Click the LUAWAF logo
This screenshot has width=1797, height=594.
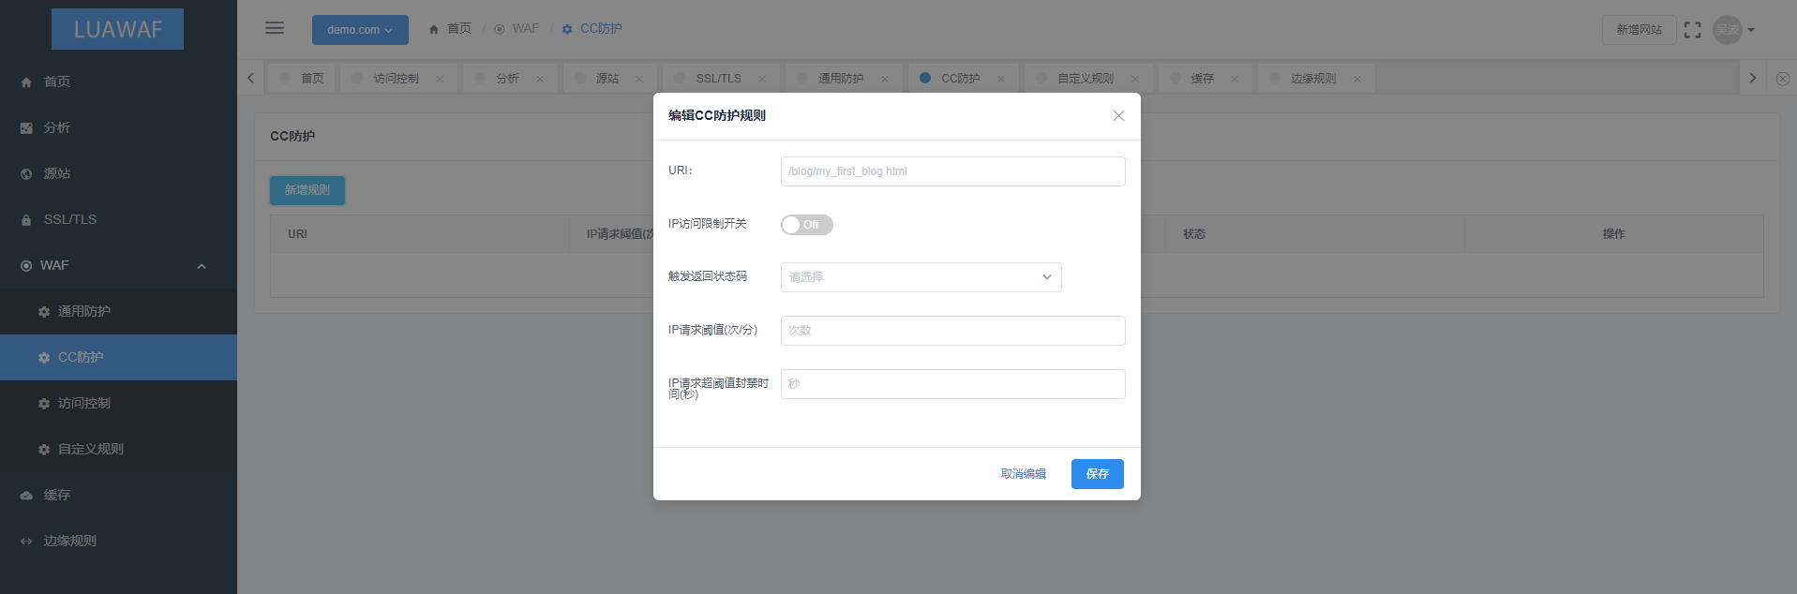[x=117, y=29]
